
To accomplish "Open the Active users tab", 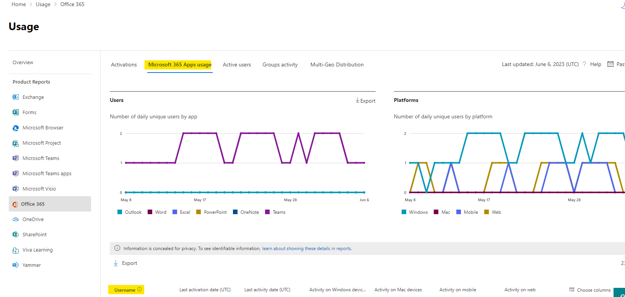I will click(237, 65).
